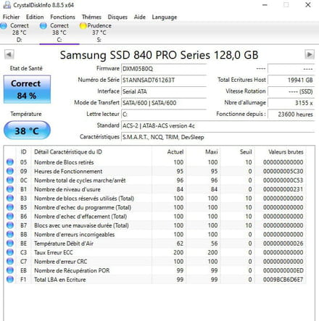Click the Vitesse Rotation value (SSD)

pyautogui.click(x=291, y=91)
